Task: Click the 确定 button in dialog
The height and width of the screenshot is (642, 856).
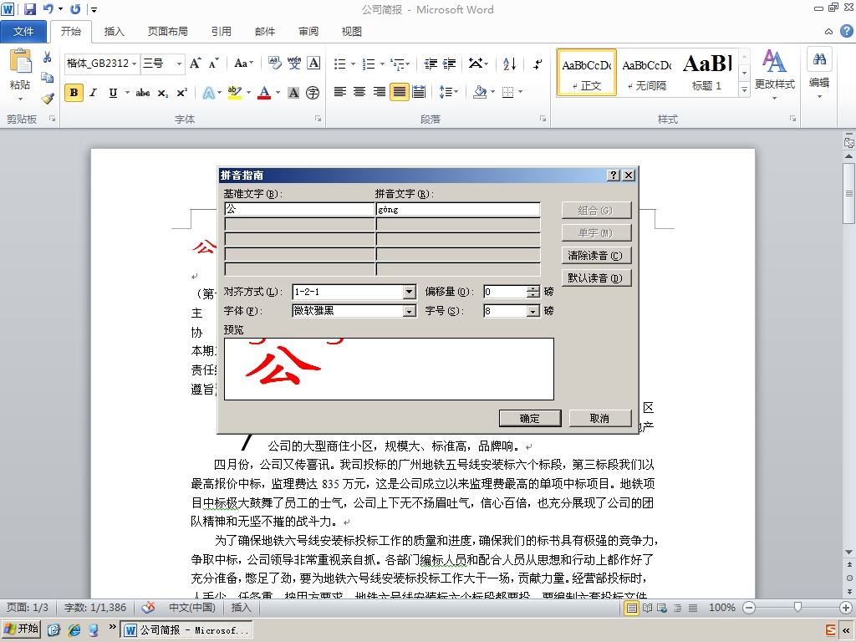Action: [x=529, y=418]
